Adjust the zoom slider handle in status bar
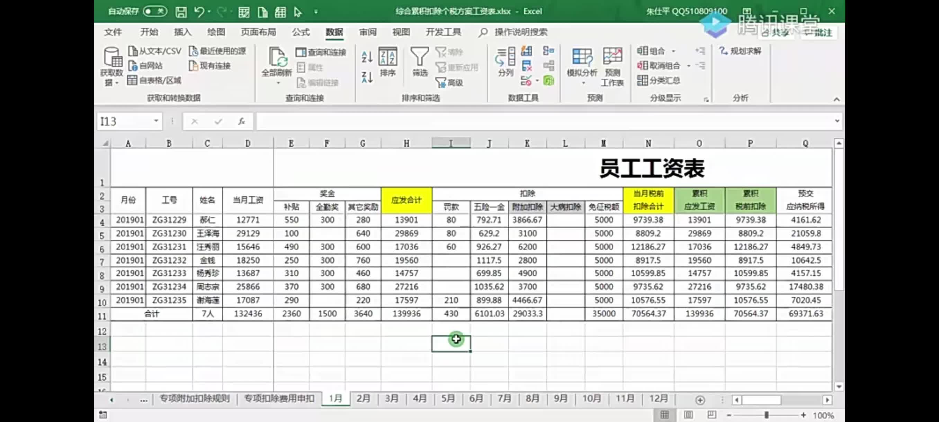Image resolution: width=939 pixels, height=422 pixels. [766, 415]
